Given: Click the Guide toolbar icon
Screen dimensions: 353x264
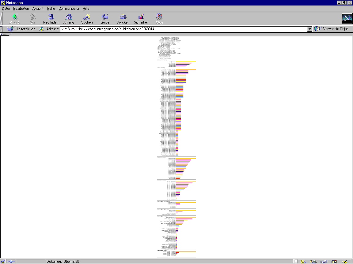Looking at the screenshot, I should click(105, 18).
